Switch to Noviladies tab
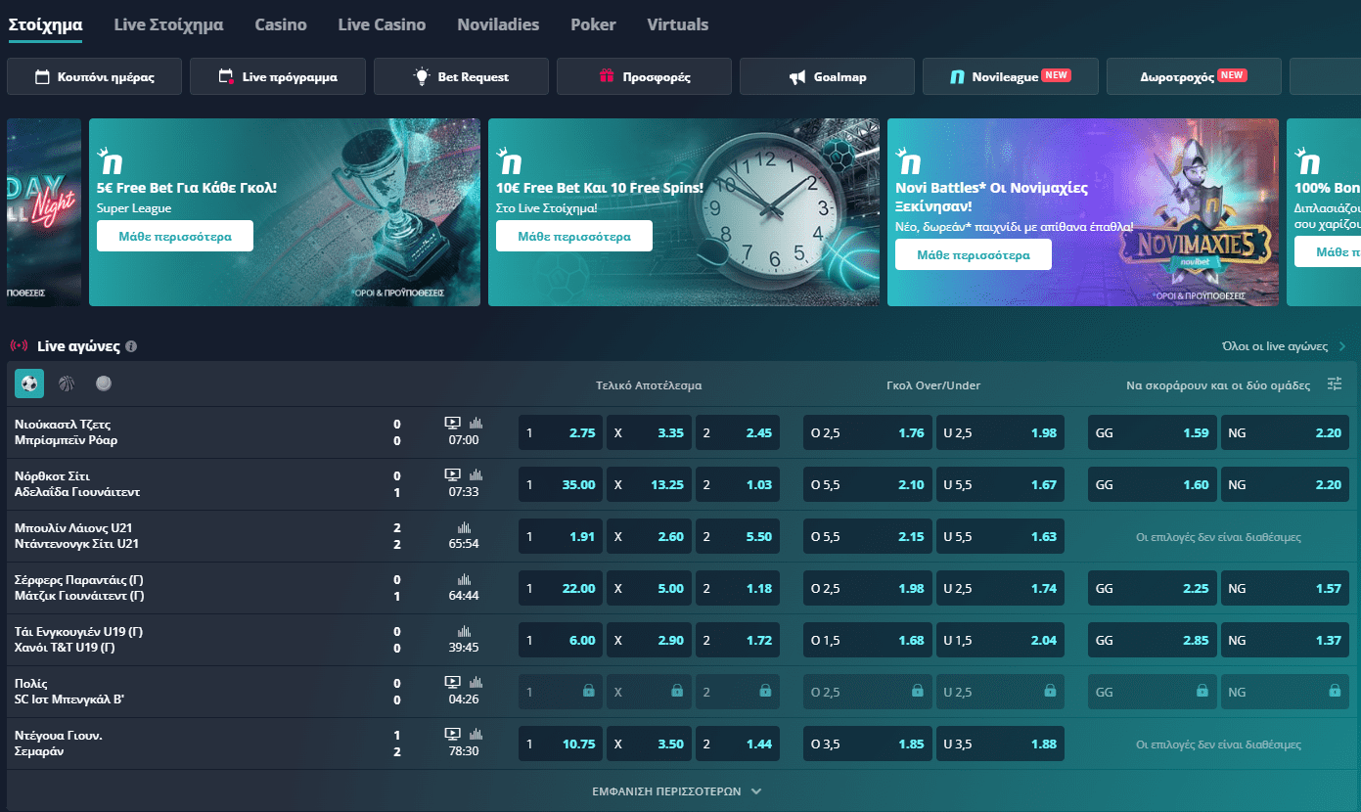This screenshot has width=1361, height=812. tap(498, 24)
